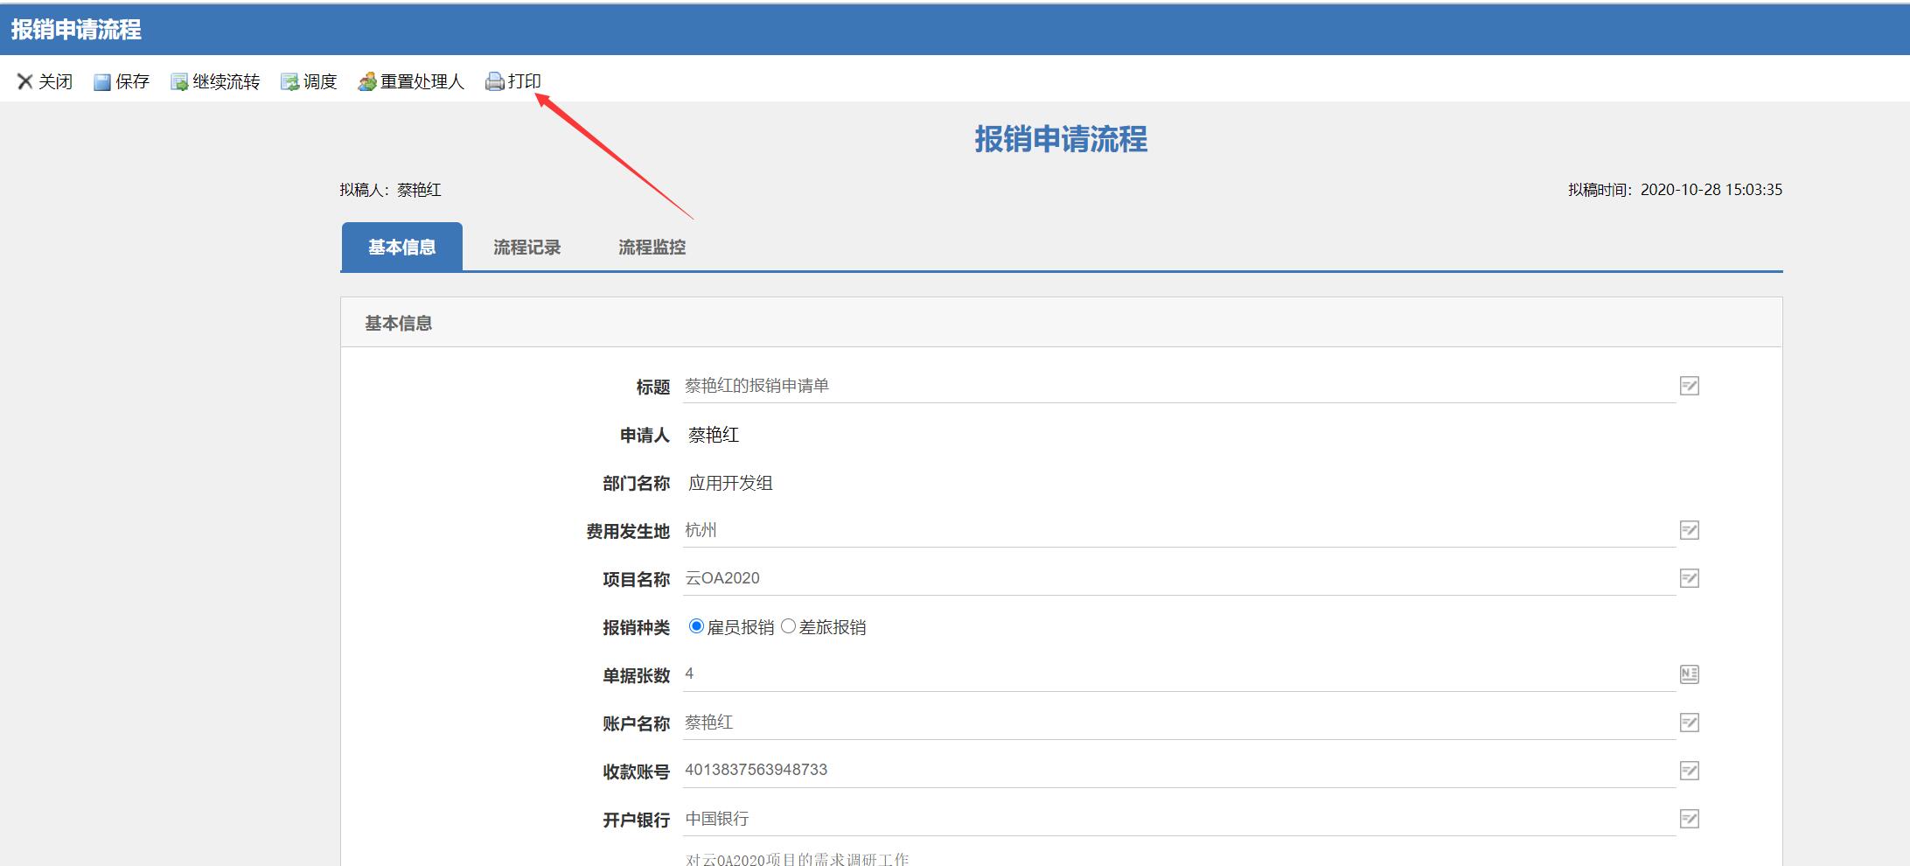1910x866 pixels.
Task: Click the 对云OA2020项目 description text
Action: point(797,859)
